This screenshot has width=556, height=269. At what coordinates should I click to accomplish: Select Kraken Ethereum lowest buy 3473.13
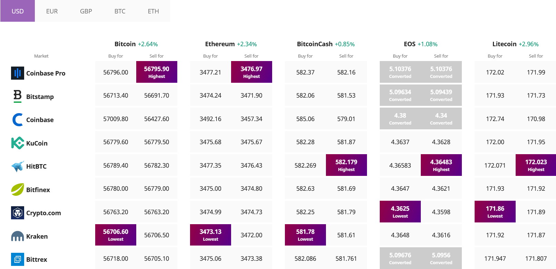(210, 235)
